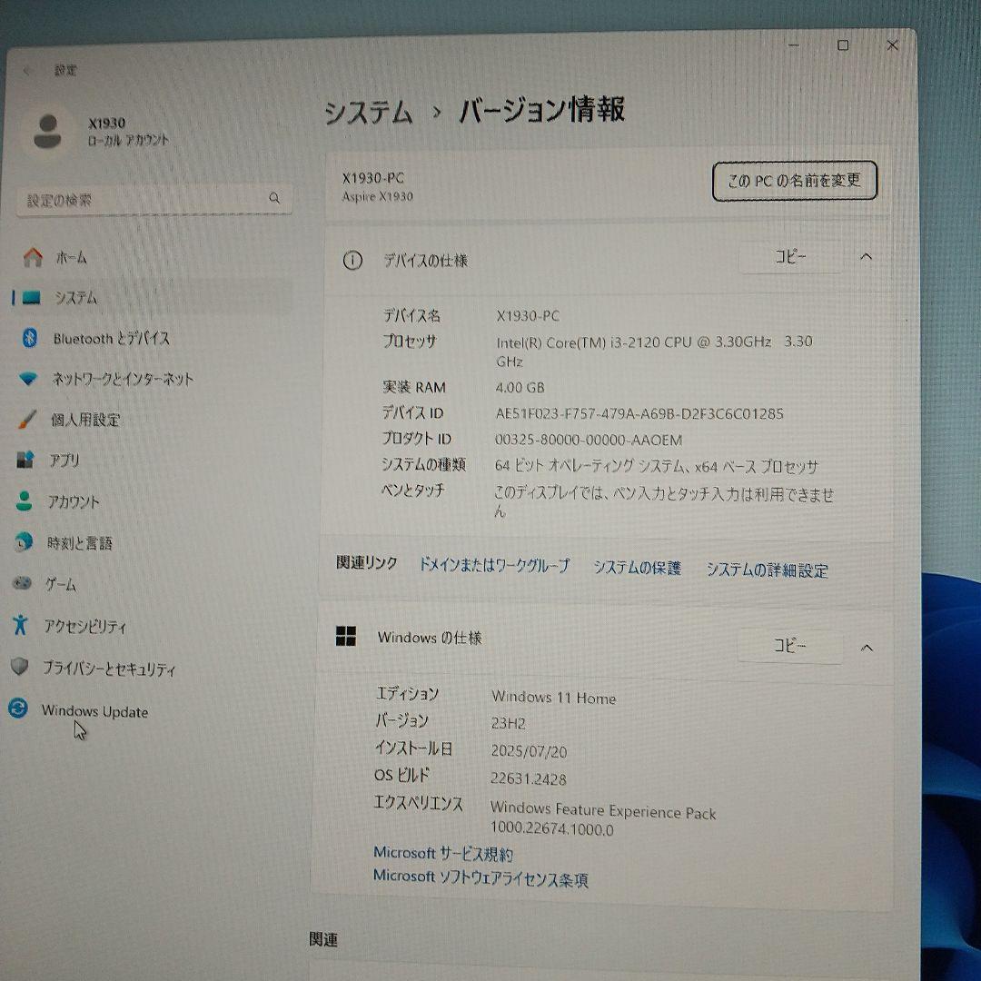
Task: Select Windows Update in the sidebar
Action: (94, 711)
